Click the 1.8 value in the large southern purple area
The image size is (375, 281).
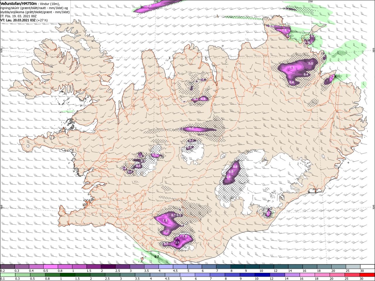165,220
